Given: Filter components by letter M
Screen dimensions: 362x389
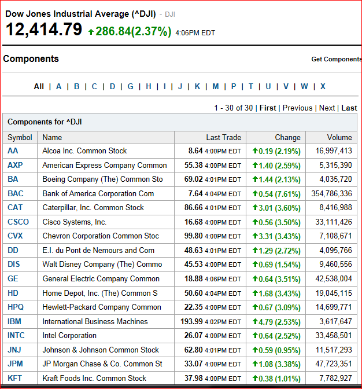Looking at the screenshot, I should point(216,86).
